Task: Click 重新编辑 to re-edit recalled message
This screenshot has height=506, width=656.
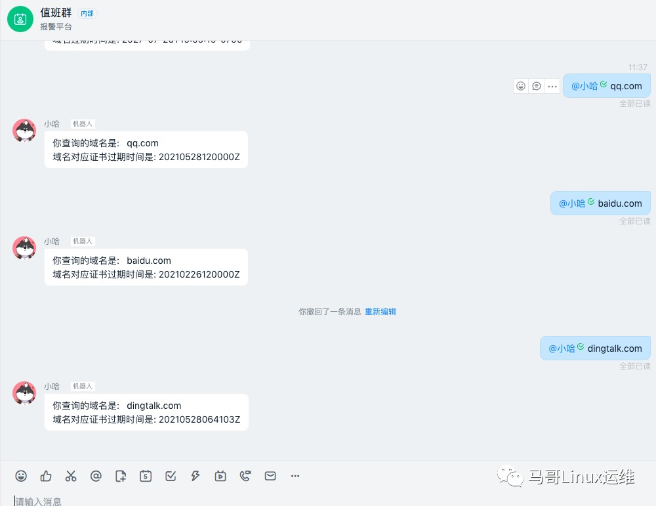Action: coord(380,311)
